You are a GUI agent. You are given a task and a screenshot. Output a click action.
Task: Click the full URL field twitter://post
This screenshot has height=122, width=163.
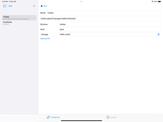tap(100, 19)
